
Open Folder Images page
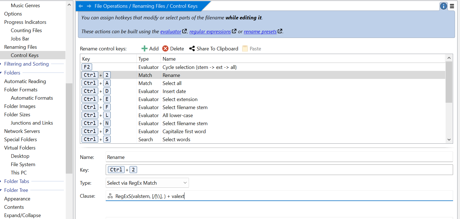(x=20, y=106)
